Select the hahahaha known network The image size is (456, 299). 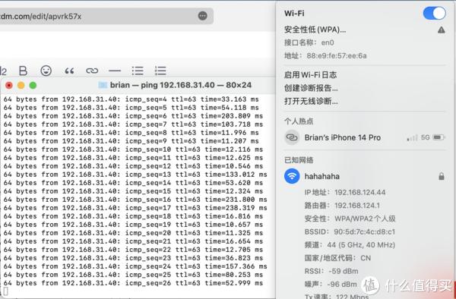364,176
